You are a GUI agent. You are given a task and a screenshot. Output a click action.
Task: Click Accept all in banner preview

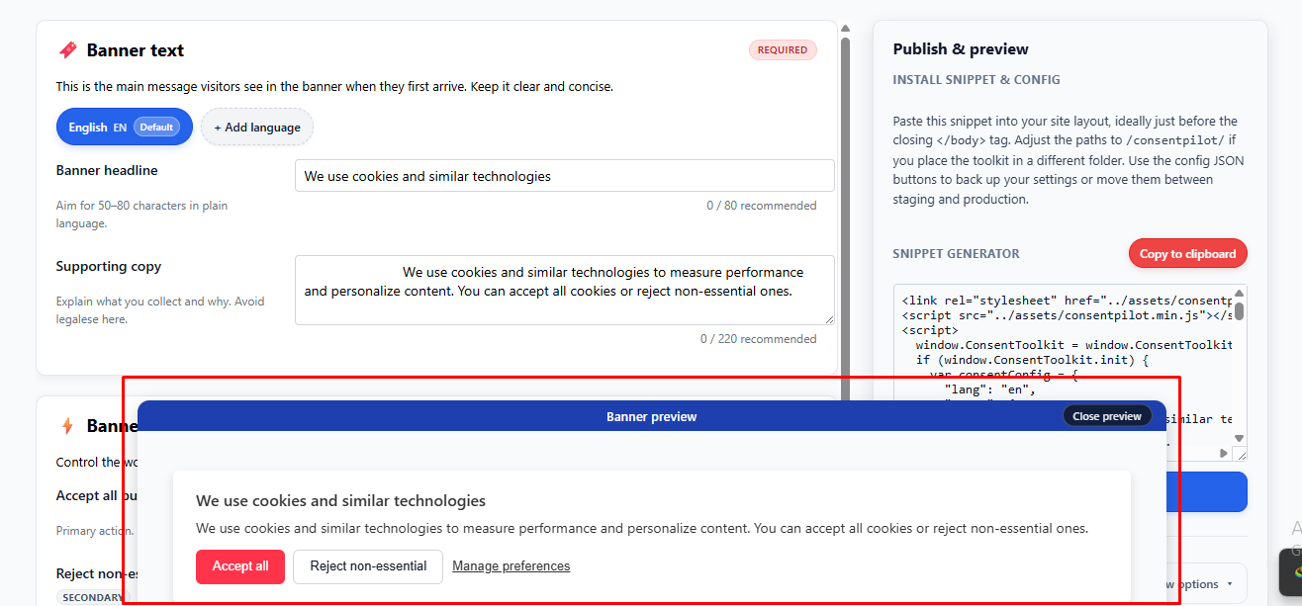coord(240,566)
